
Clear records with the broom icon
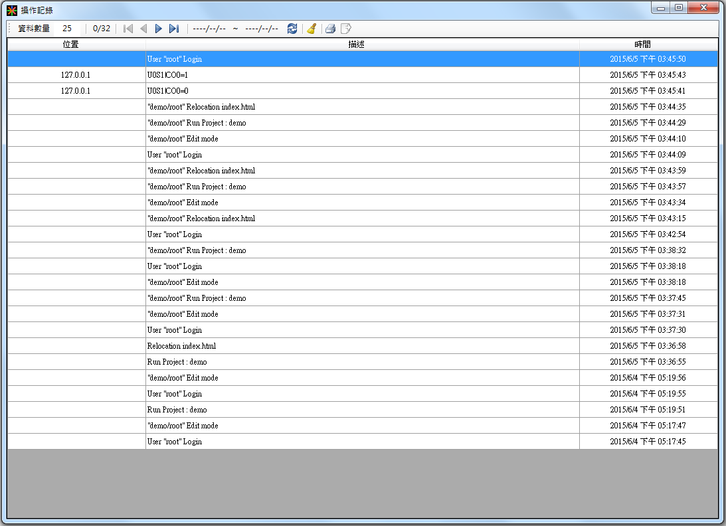coord(312,29)
